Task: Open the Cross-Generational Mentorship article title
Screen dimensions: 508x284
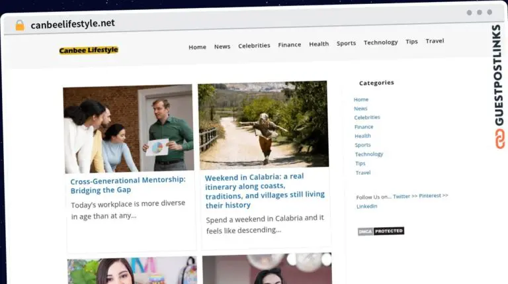Action: [x=128, y=185]
